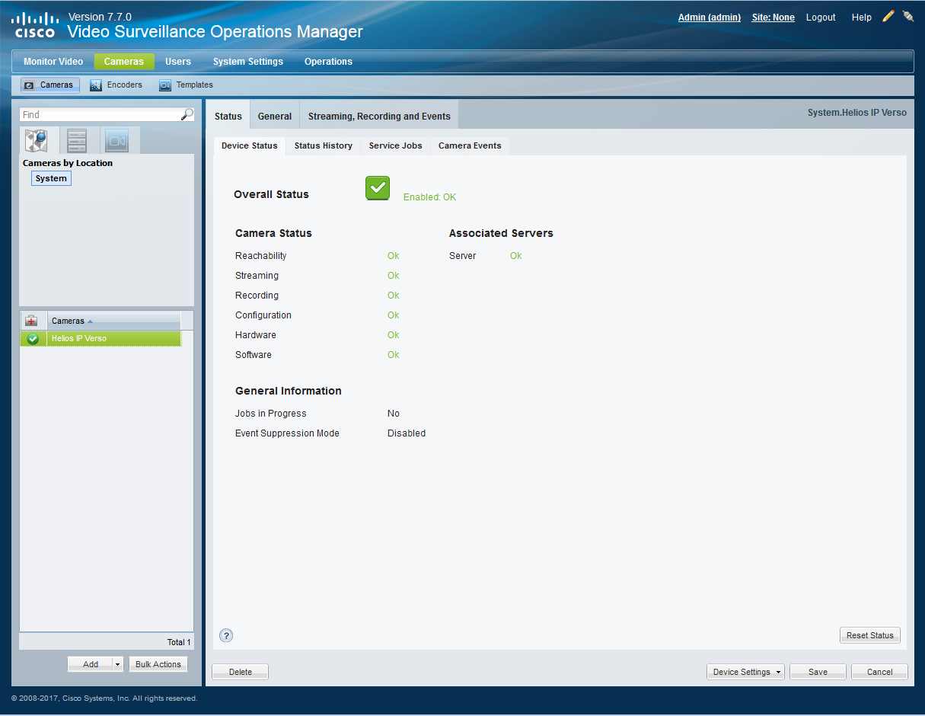Click the green status icon for Helios IP Verso
The height and width of the screenshot is (716, 925).
(33, 339)
